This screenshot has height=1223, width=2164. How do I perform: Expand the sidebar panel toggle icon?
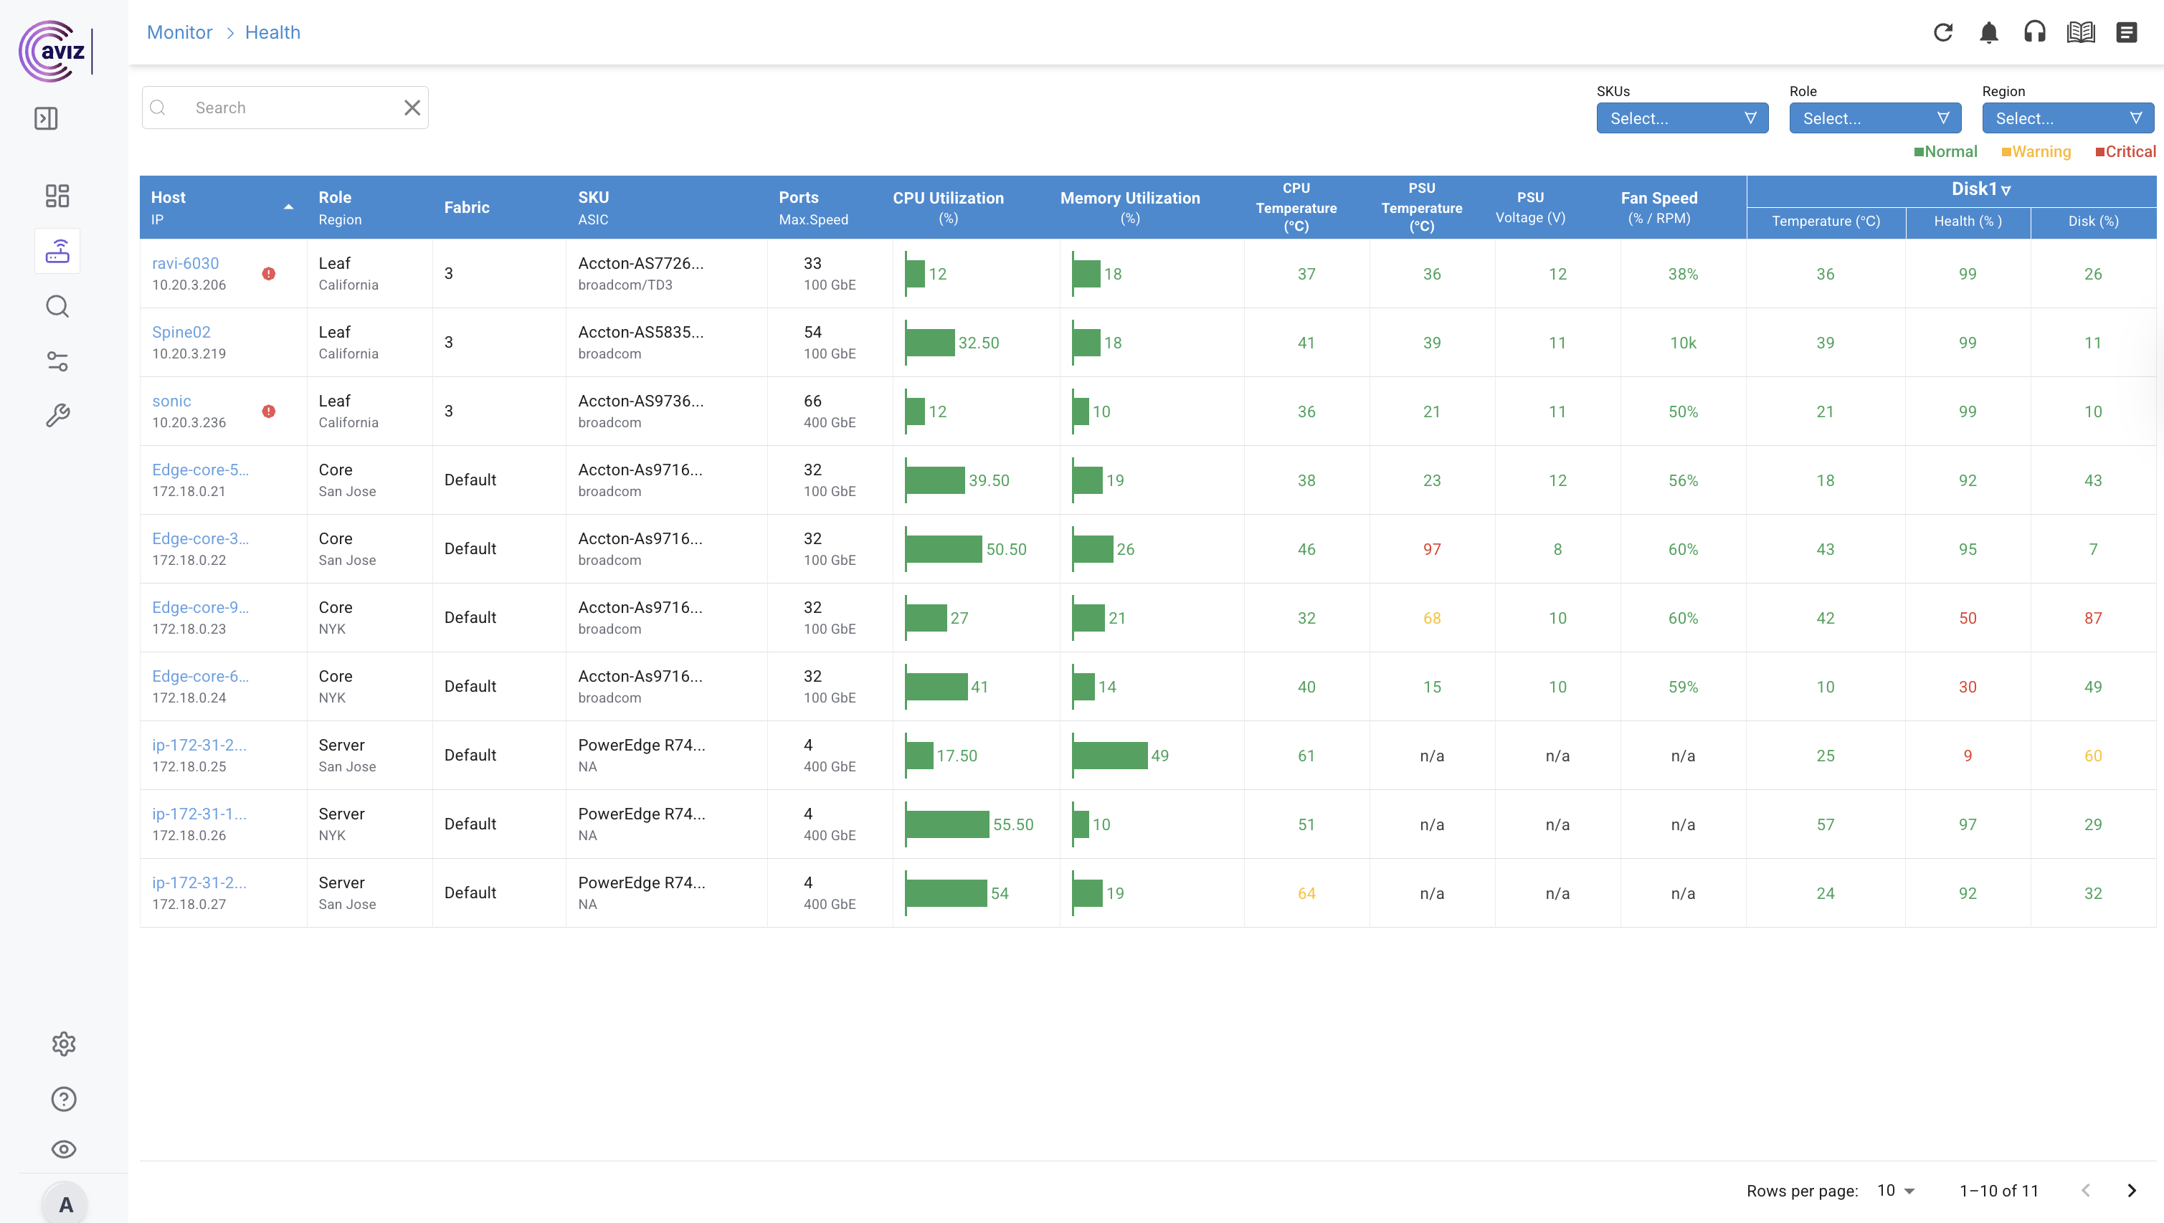46,118
